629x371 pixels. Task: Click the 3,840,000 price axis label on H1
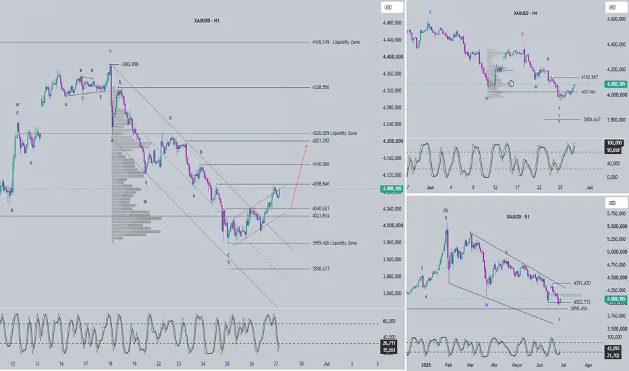tap(392, 293)
